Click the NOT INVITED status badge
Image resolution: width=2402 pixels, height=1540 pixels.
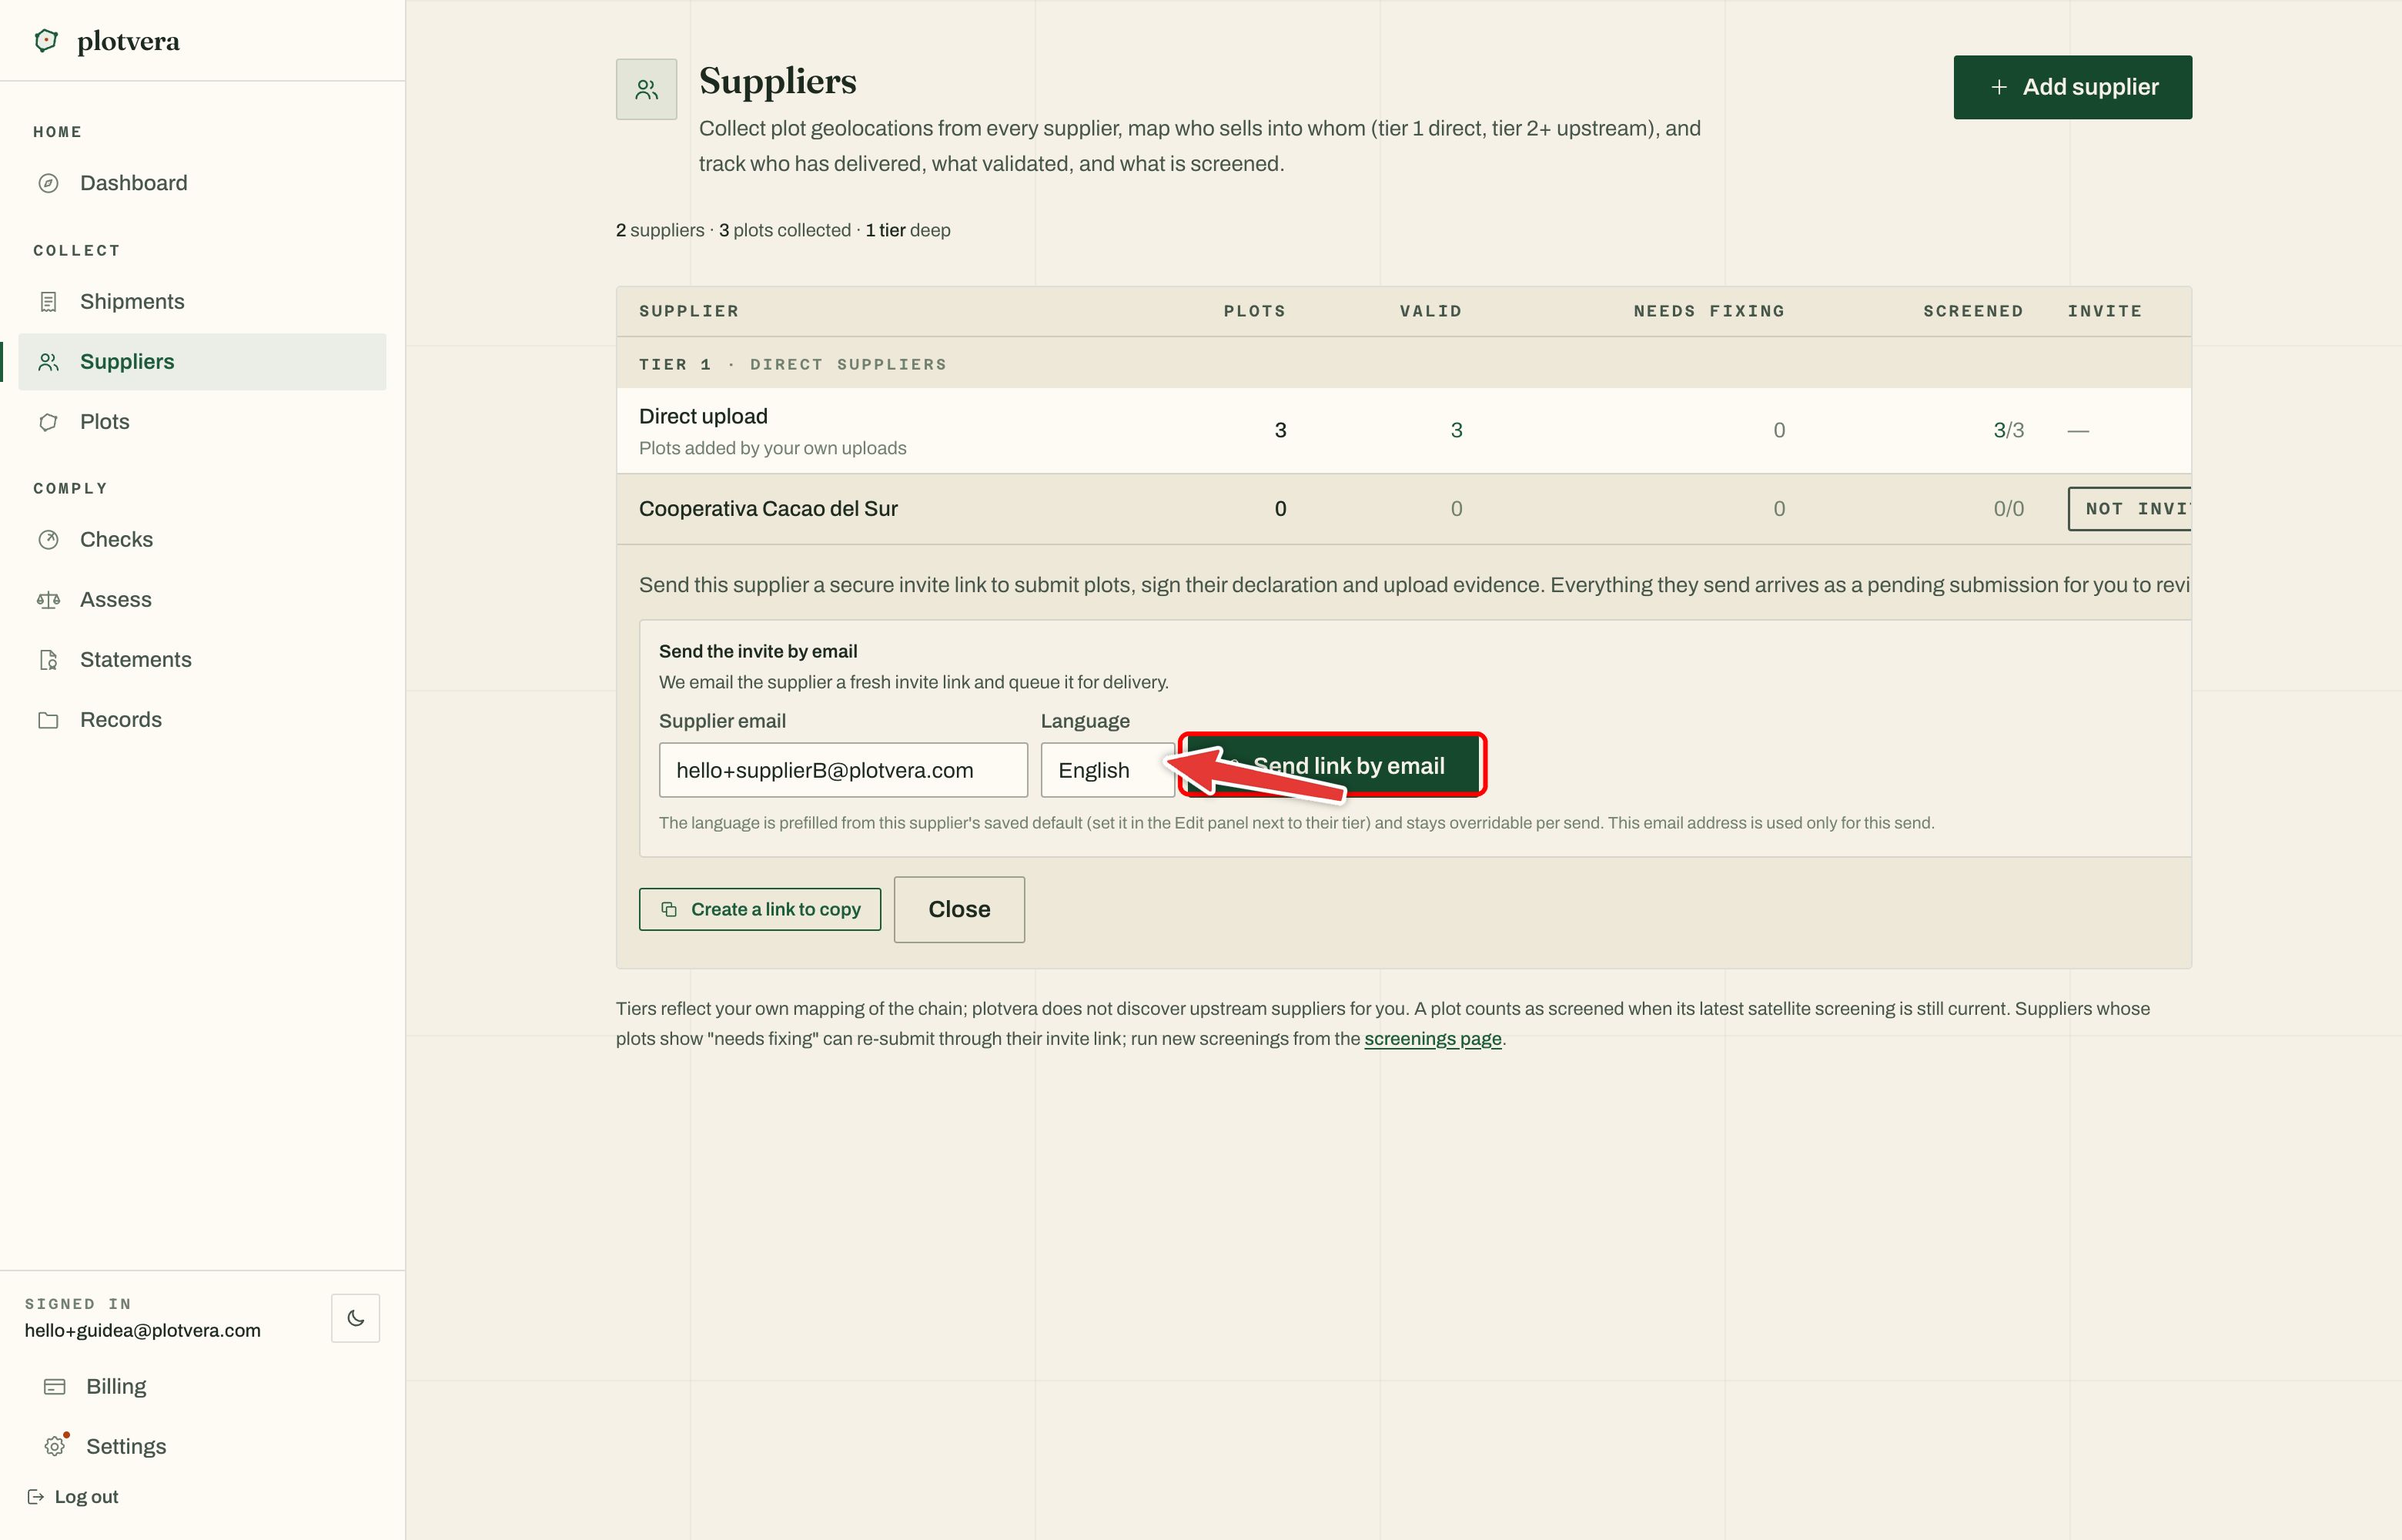pos(2129,509)
